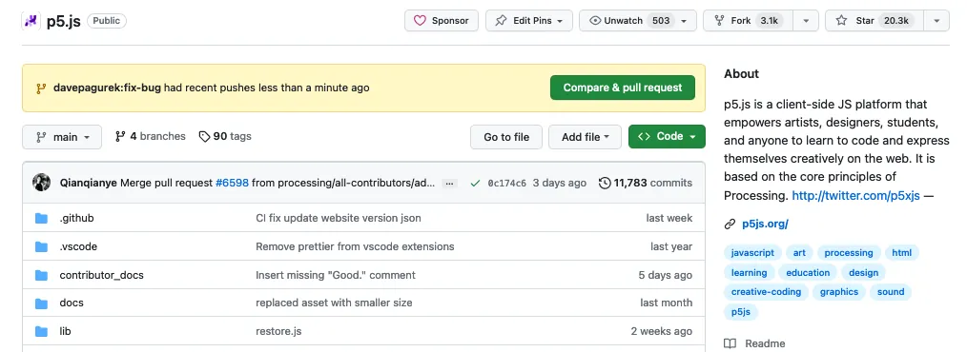Image resolution: width=967 pixels, height=352 pixels.
Task: View the 90 tags link
Action: coord(225,136)
